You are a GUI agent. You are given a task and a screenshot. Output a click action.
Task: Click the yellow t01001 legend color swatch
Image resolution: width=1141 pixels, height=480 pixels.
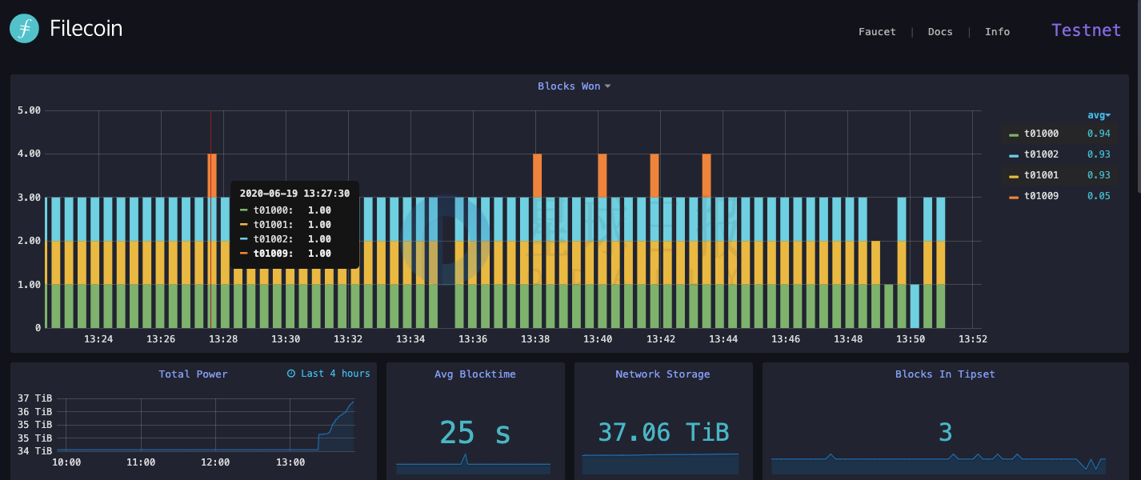(1014, 177)
